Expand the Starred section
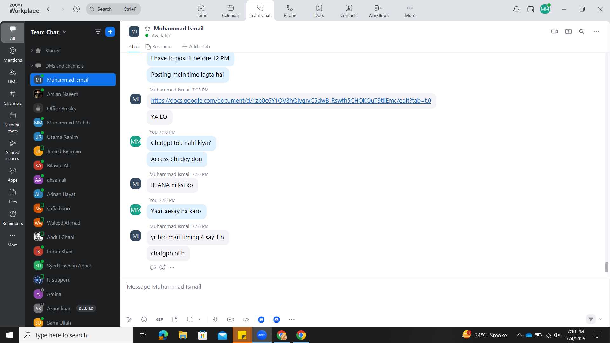The image size is (610, 343). (32, 50)
